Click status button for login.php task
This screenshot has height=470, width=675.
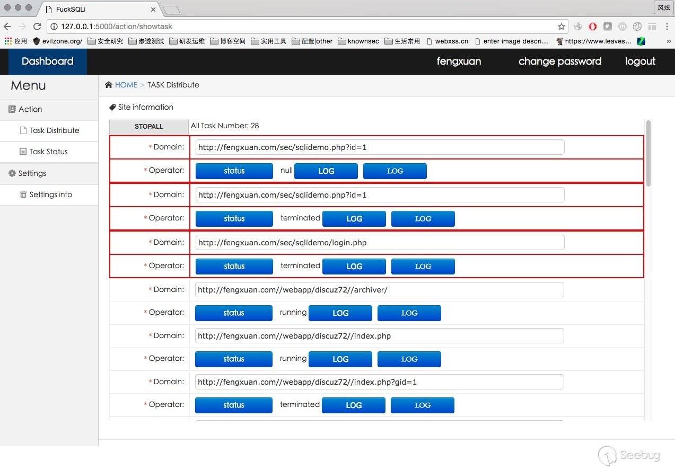[234, 266]
